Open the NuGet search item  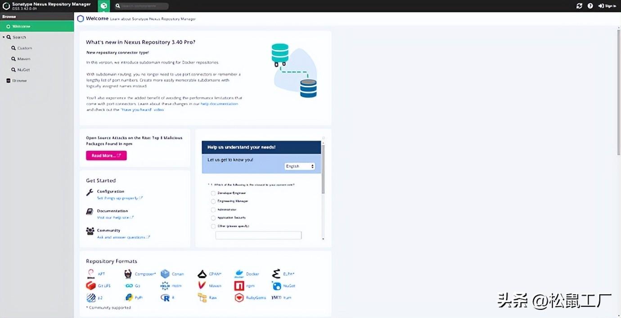21,70
